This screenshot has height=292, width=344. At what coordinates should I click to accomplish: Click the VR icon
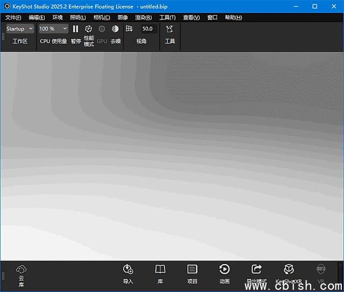coord(321,269)
